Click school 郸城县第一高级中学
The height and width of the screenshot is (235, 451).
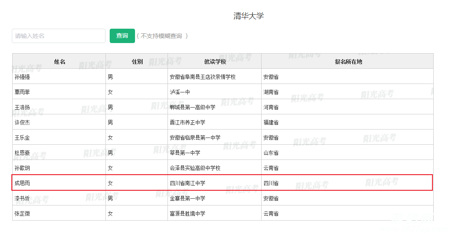tap(192, 107)
